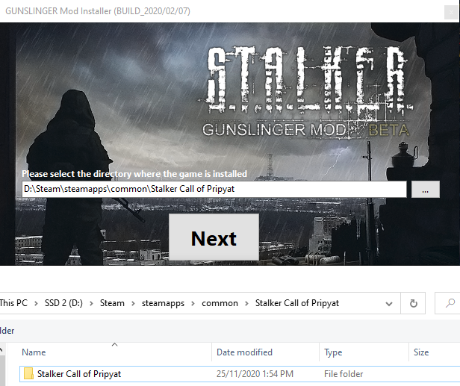Close the GUNSLINGER Mod Installer window
This screenshot has width=460, height=386.
point(451,12)
